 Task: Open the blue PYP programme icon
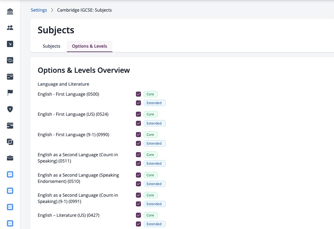(10, 223)
